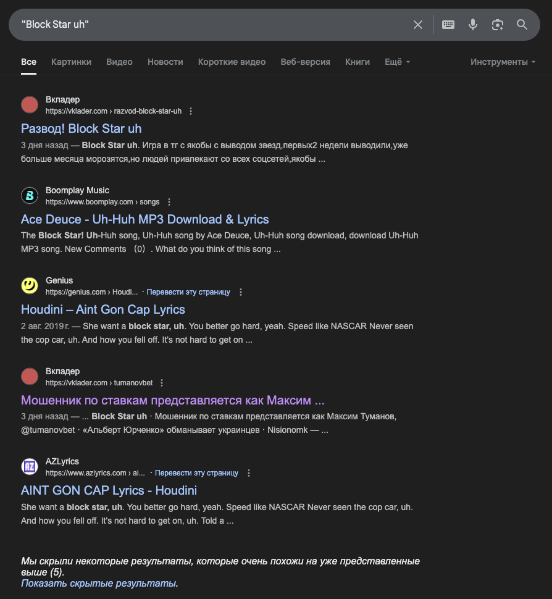552x599 pixels.
Task: Translate the AZLyrics page via Перевести эту страницу
Action: (196, 473)
